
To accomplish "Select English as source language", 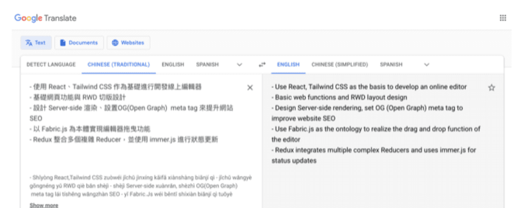I will pyautogui.click(x=173, y=65).
